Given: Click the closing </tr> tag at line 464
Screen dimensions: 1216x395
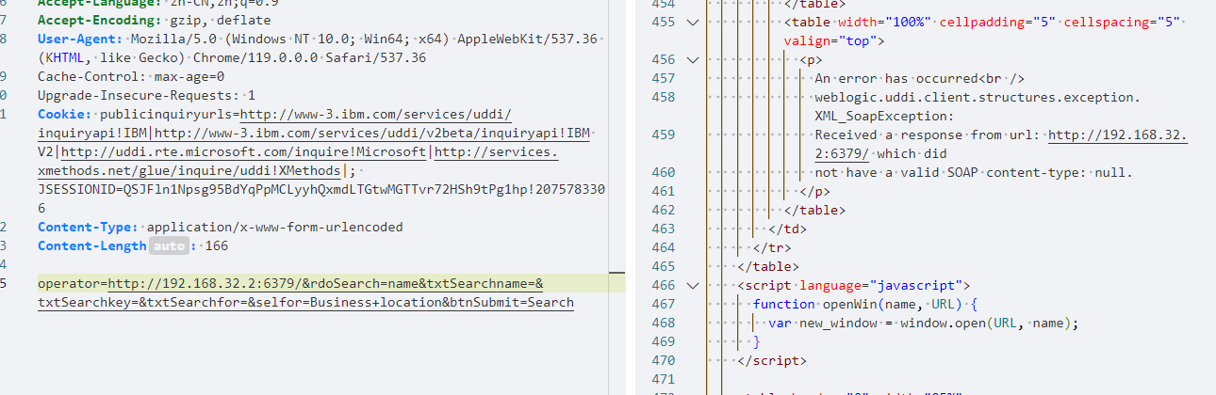Looking at the screenshot, I should point(772,247).
